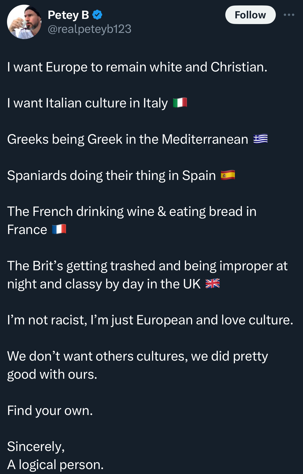Click the French flag emoji
Viewport: 303px width, 474px height.
click(59, 229)
